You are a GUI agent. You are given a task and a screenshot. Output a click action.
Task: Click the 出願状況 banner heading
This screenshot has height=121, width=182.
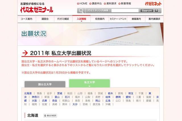[34, 34]
